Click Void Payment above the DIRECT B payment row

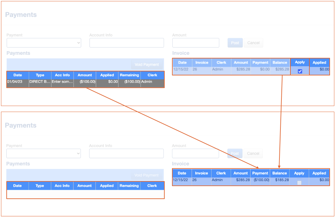pyautogui.click(x=147, y=64)
